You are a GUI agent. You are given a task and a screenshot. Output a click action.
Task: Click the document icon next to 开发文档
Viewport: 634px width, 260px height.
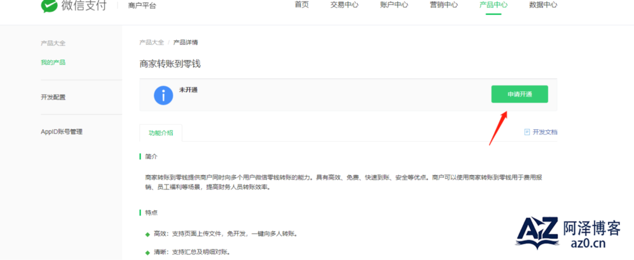[527, 132]
